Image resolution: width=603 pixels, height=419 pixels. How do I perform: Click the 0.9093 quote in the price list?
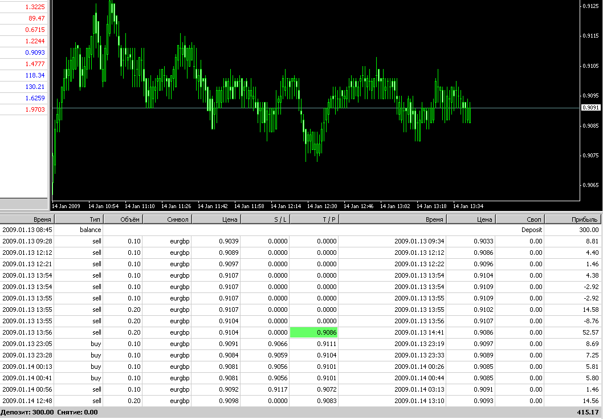pos(35,52)
